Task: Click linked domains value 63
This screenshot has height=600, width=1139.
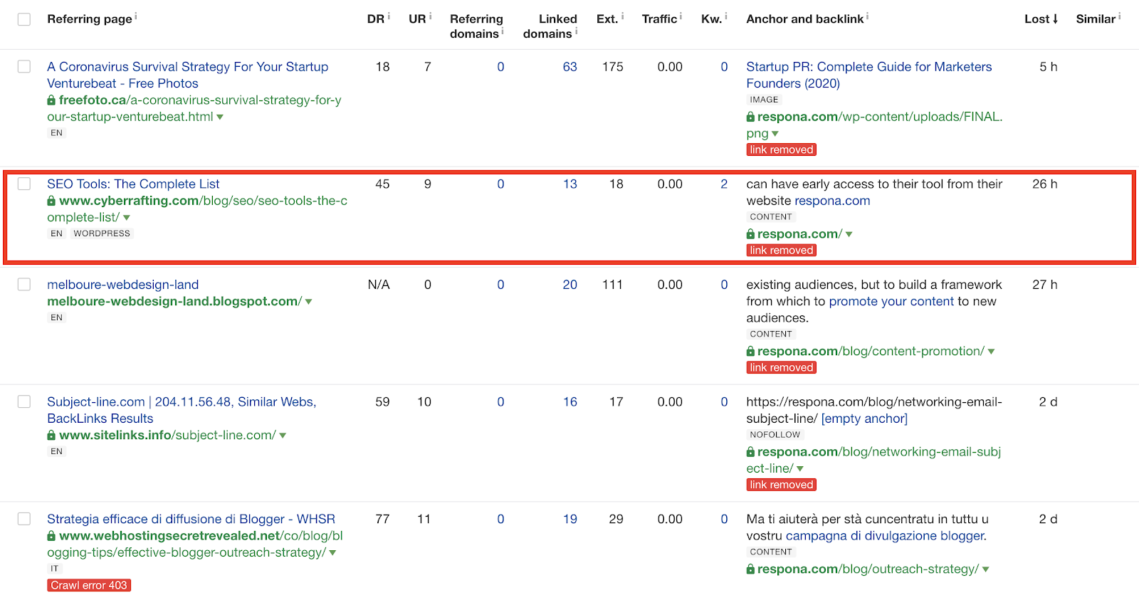Action: pyautogui.click(x=569, y=67)
